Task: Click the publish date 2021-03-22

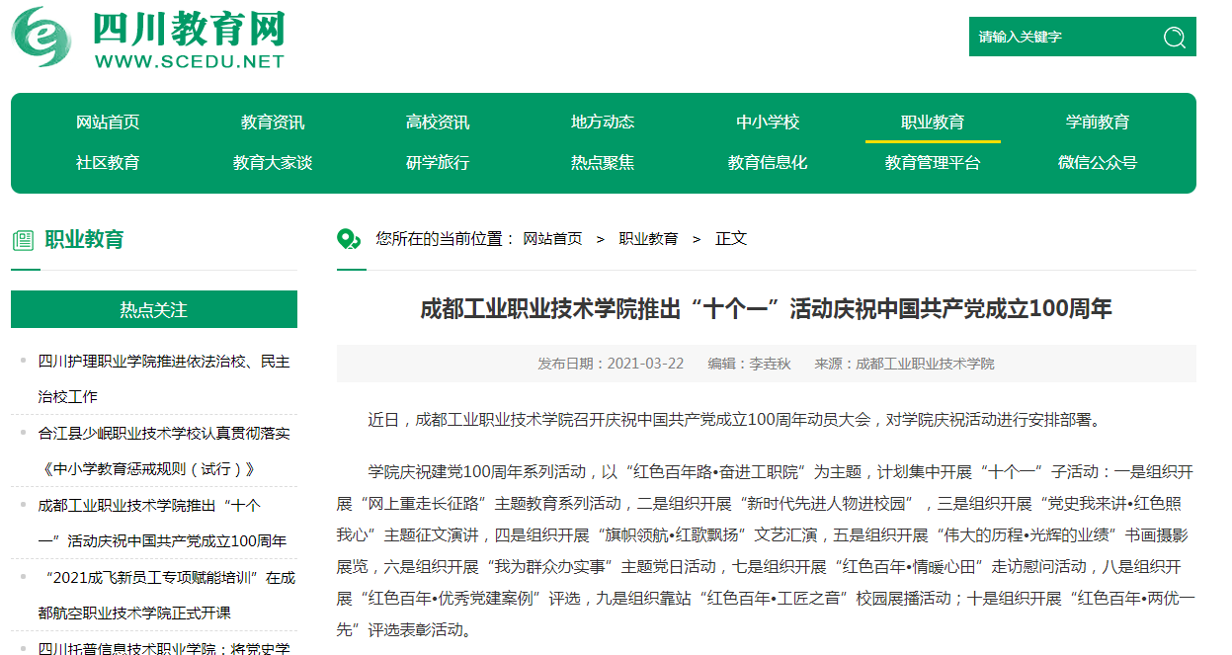Action: 645,364
